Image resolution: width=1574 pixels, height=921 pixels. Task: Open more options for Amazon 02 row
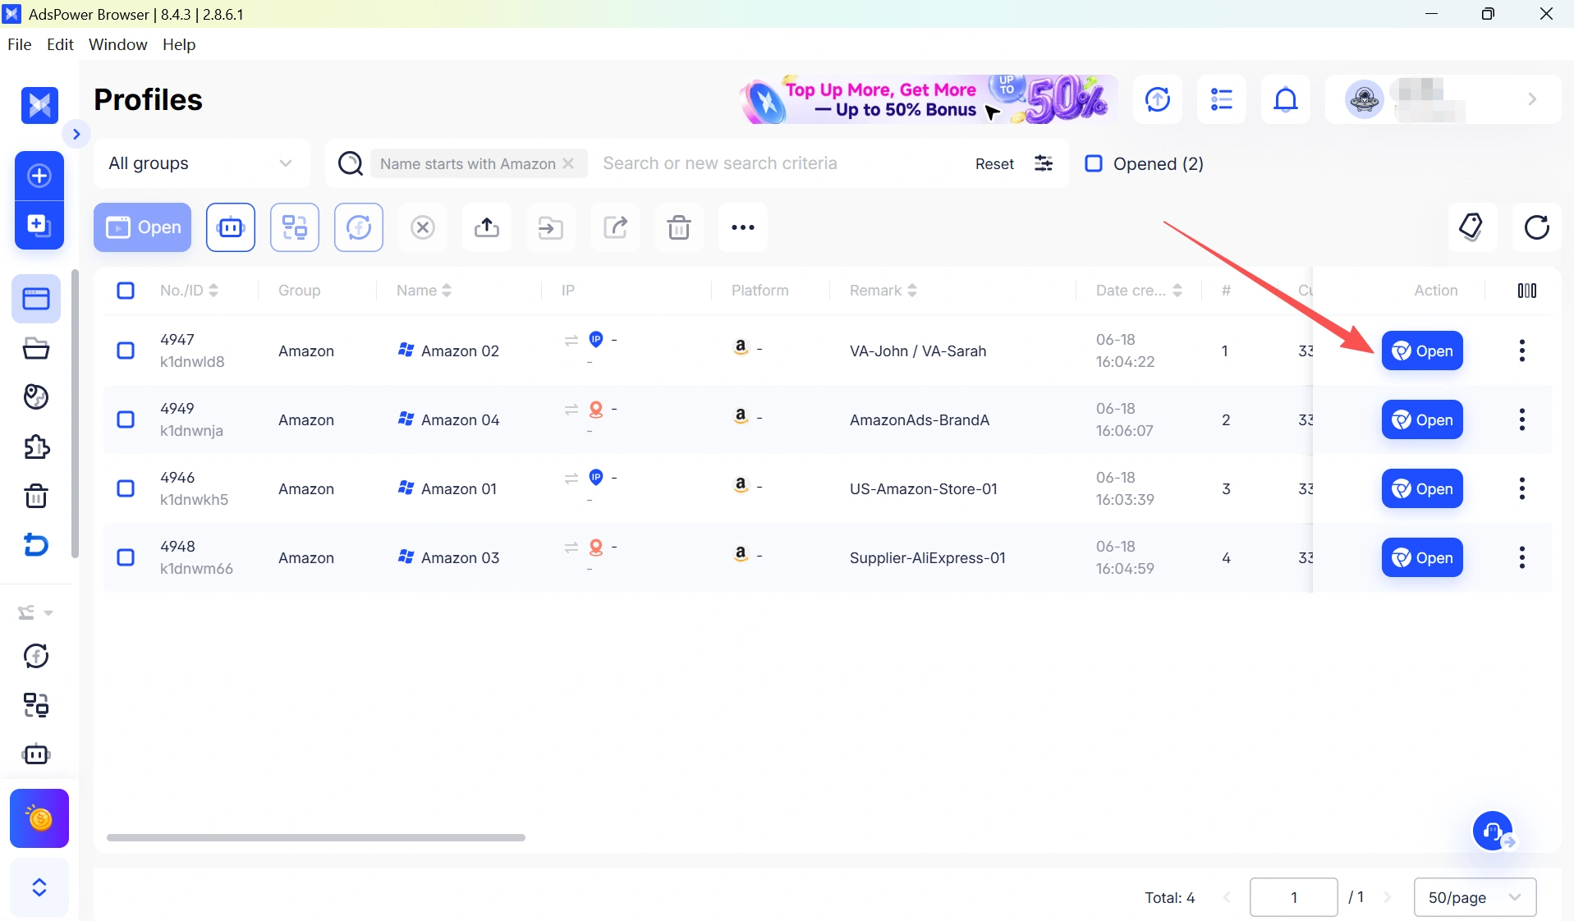point(1522,351)
